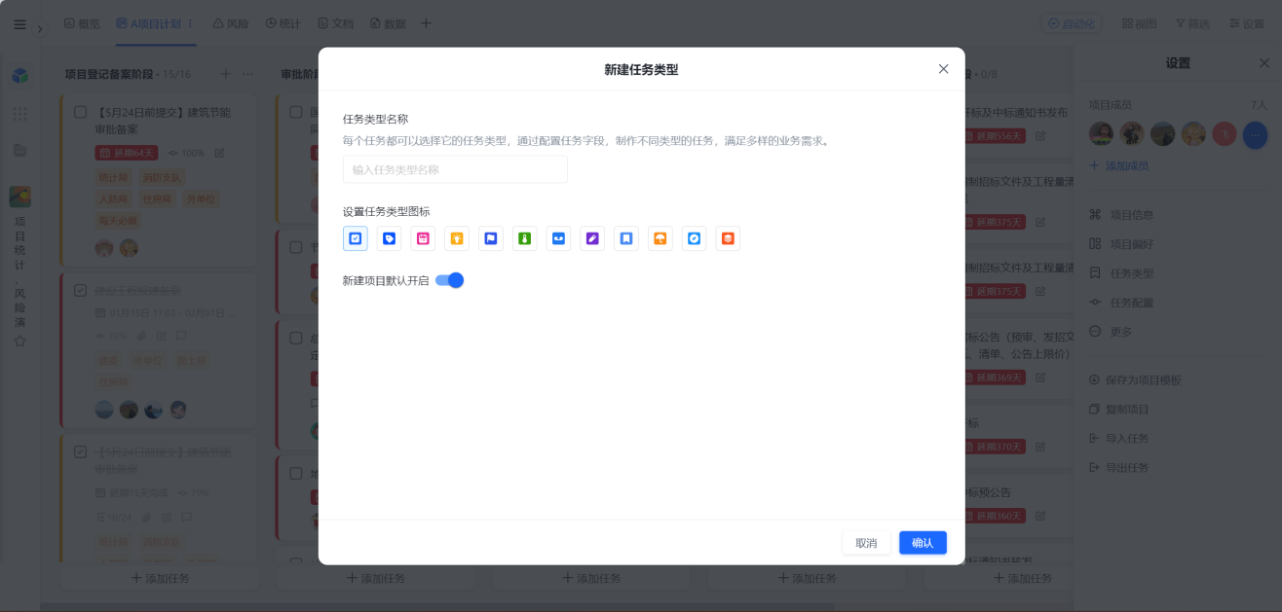Select the red layers task type icon
The image size is (1282, 612).
click(x=728, y=238)
